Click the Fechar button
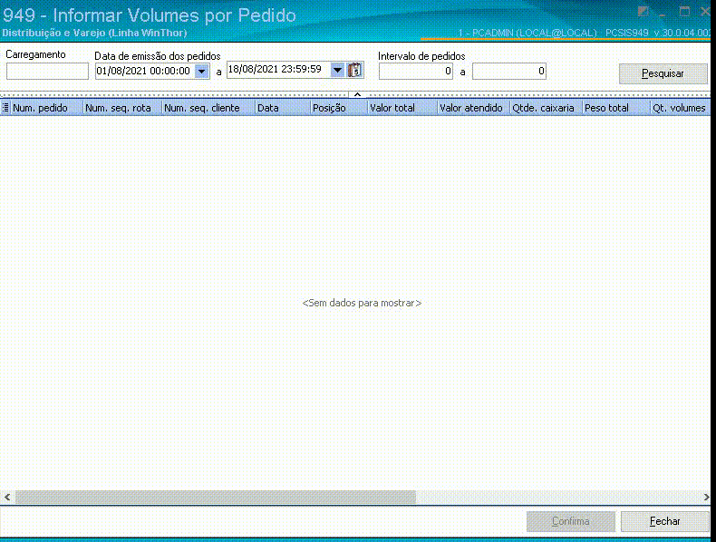 point(665,521)
